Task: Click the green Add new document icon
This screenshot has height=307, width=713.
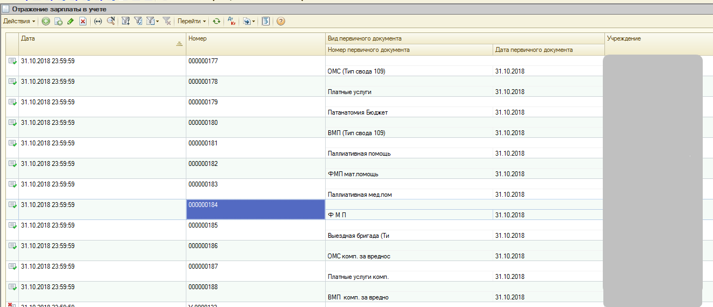Action: [46, 21]
